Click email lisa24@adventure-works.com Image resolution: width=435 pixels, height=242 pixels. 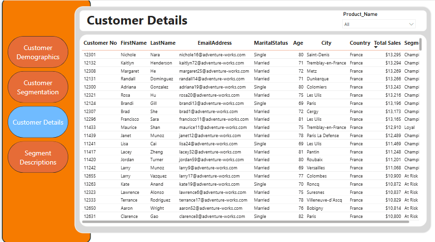[x=208, y=144]
